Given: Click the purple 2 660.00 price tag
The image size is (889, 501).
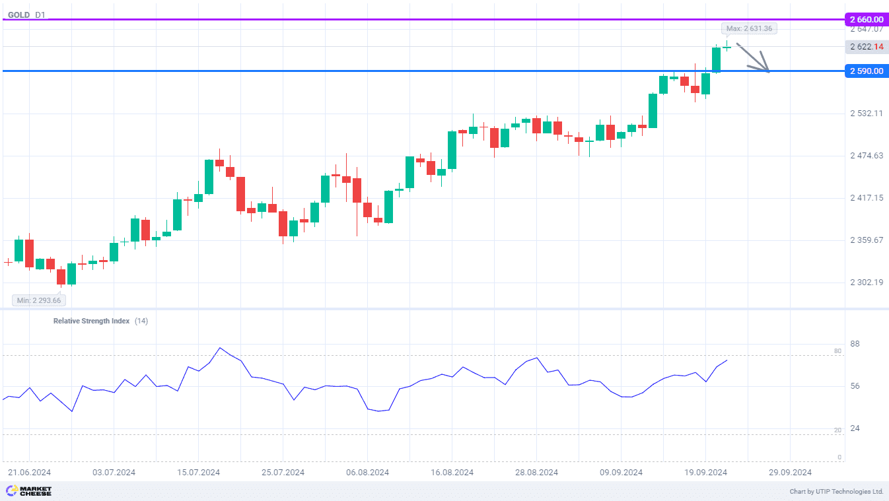Looking at the screenshot, I should (866, 20).
